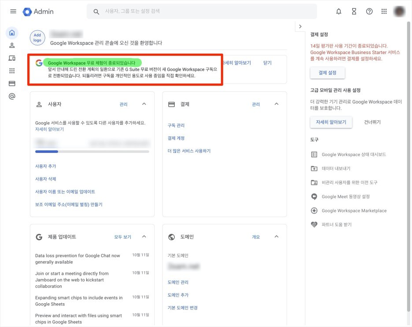Viewport: 412px width, 327px height.
Task: Click 모두 보기 on 제품 업데이트
Action: (x=122, y=237)
